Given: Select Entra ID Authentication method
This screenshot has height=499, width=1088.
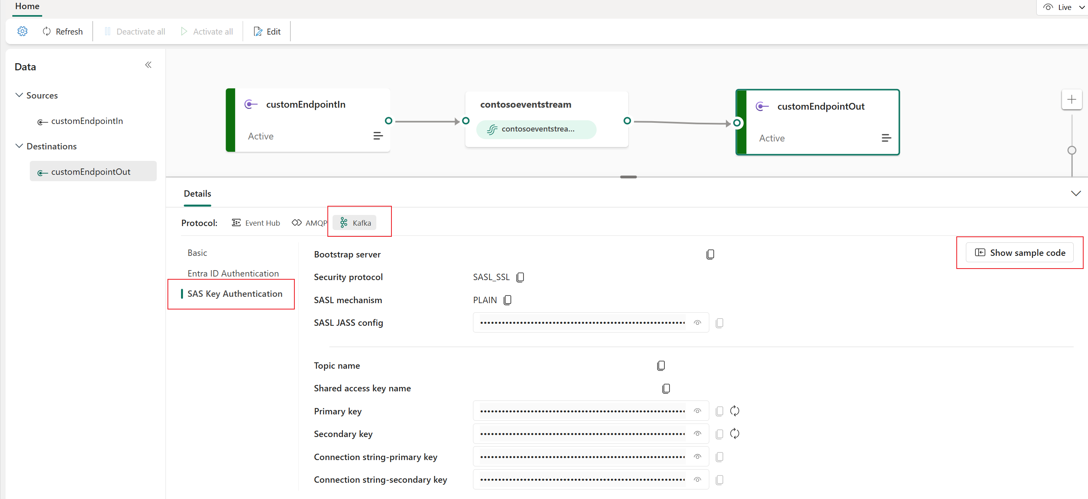Looking at the screenshot, I should [233, 273].
